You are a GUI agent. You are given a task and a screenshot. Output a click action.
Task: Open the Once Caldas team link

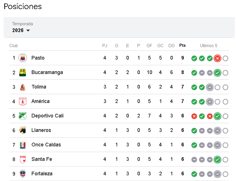pos(46,145)
